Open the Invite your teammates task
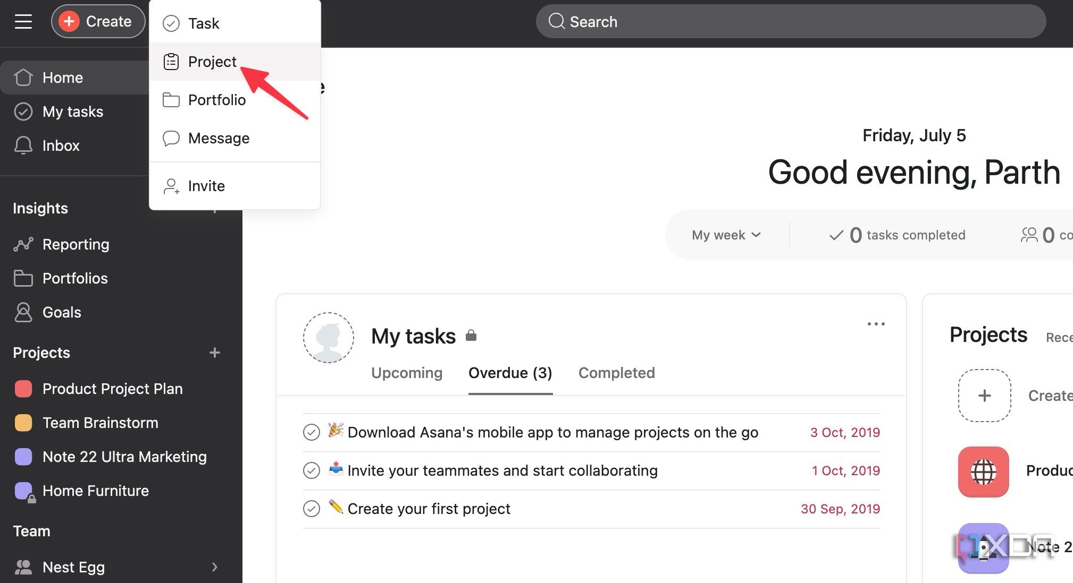This screenshot has width=1073, height=583. (502, 470)
